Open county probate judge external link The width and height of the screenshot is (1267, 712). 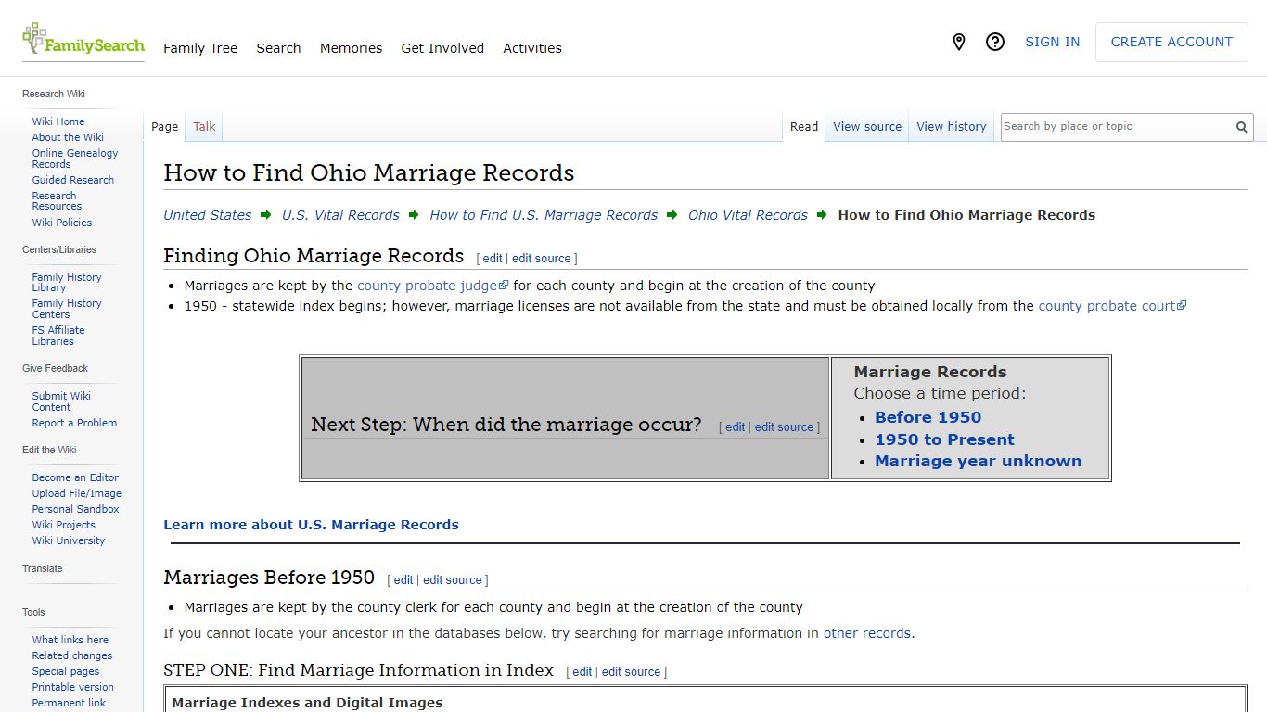[432, 286]
